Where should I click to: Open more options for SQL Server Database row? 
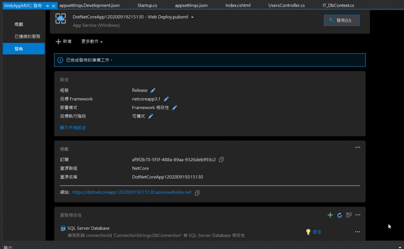click(x=357, y=232)
